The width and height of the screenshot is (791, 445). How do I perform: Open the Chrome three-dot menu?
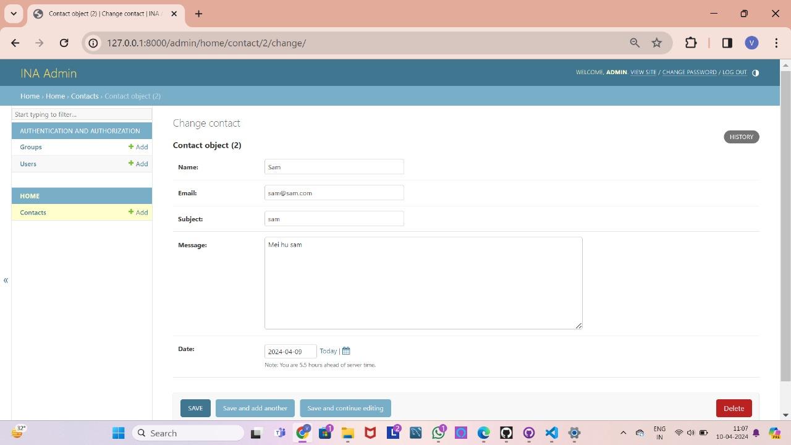(776, 43)
